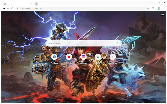This screenshot has height=104, width=167.
Task: Select the New Tab tab
Action: point(17,4)
